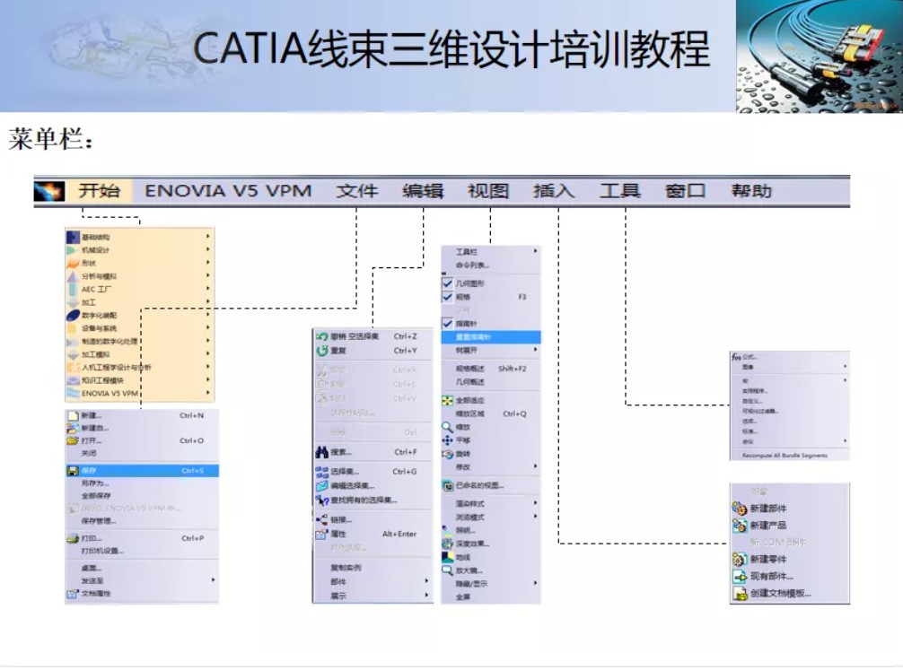This screenshot has width=903, height=670.
Task: Toggle the 规格 checkbox with F3 shortcut
Action: pyautogui.click(x=446, y=295)
